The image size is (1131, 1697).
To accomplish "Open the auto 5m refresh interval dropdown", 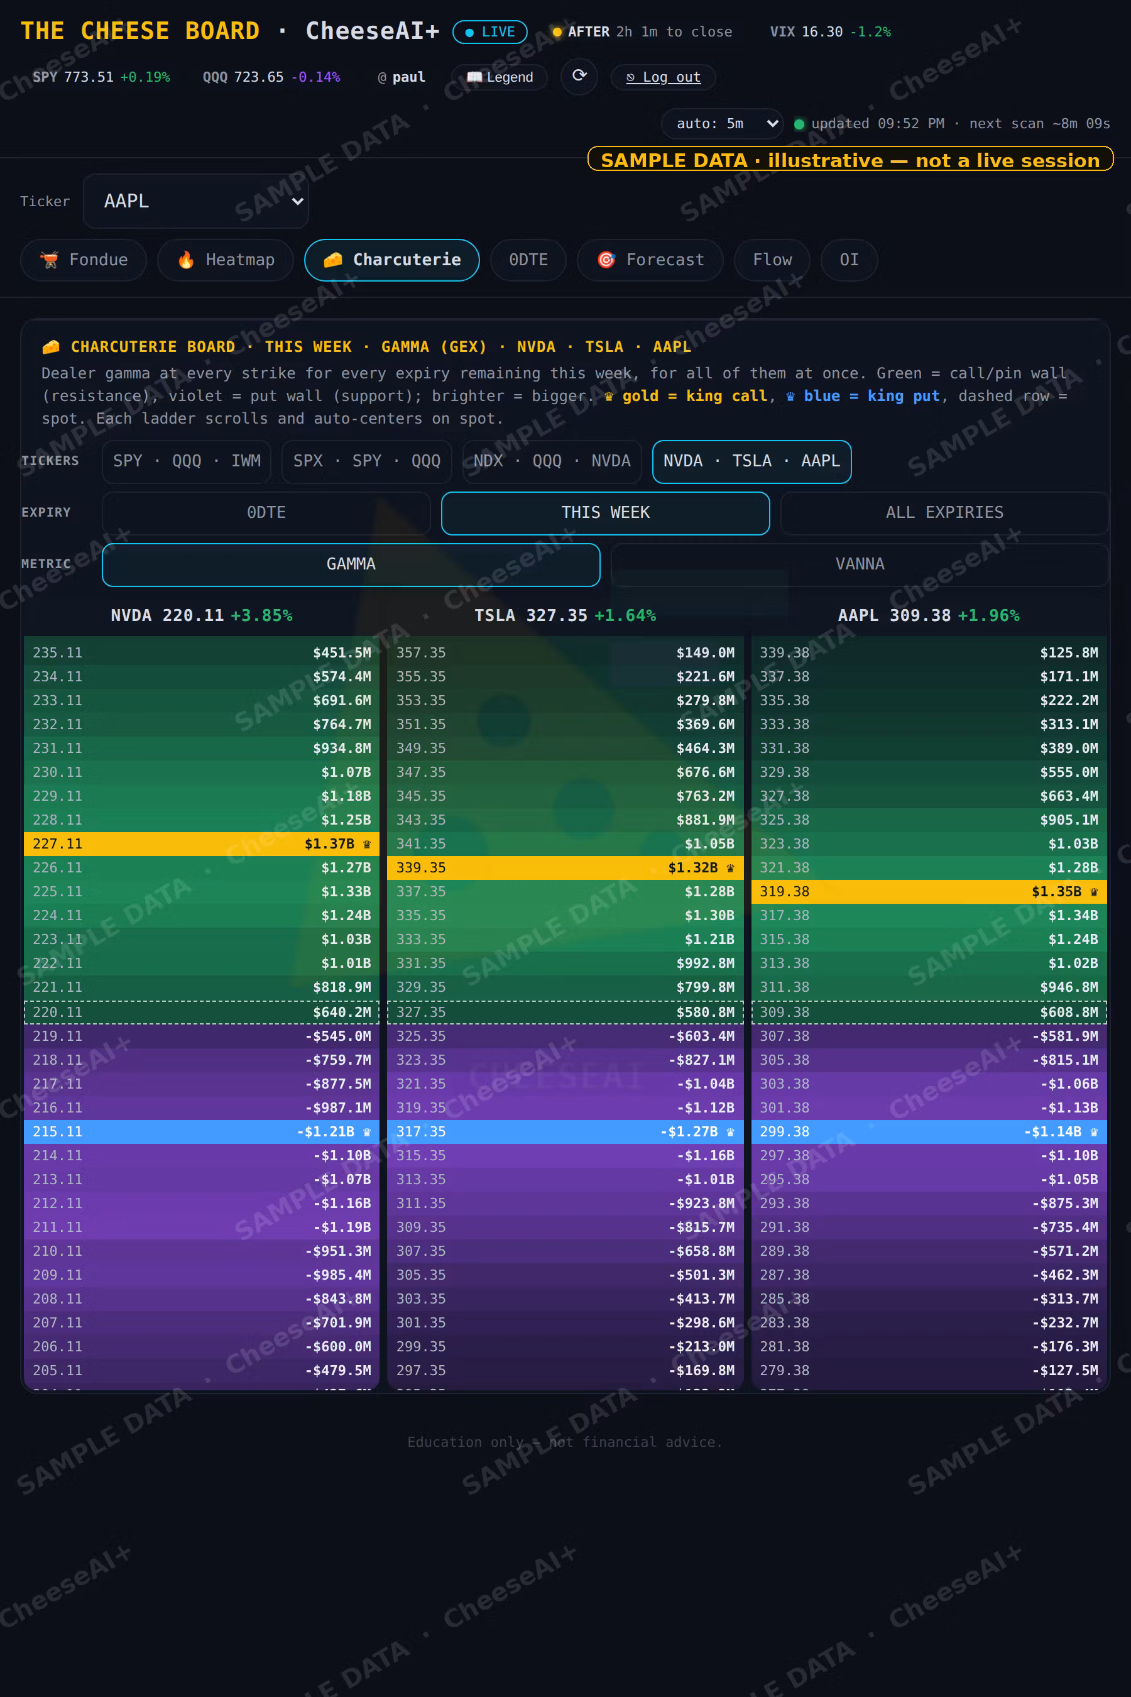I will tap(722, 123).
